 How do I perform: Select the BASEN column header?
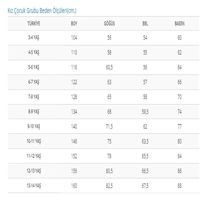click(179, 24)
